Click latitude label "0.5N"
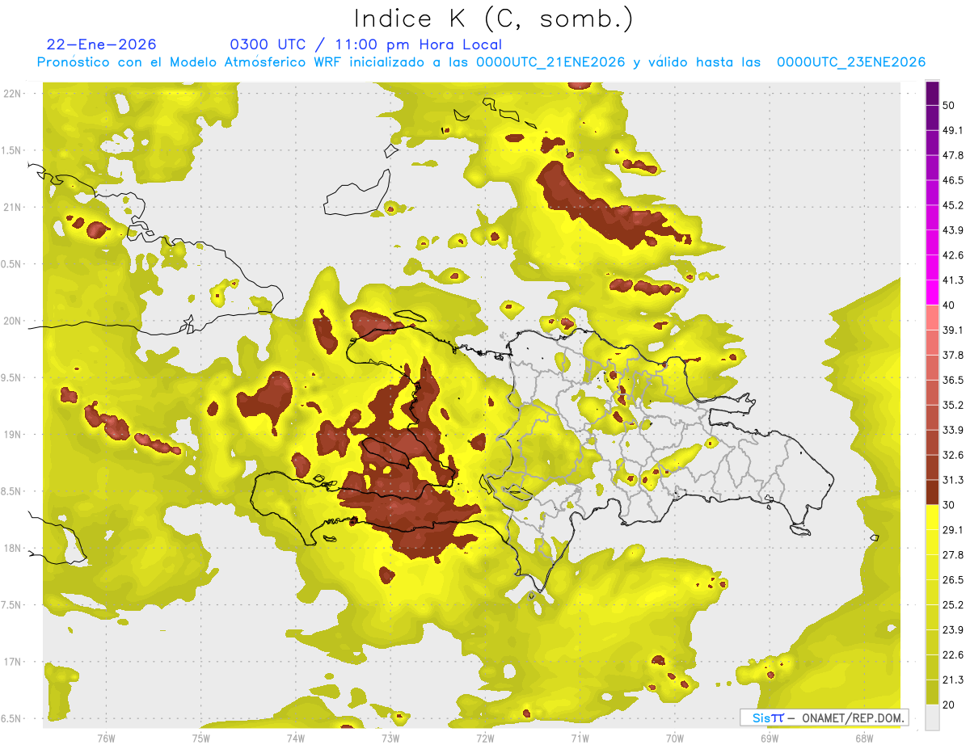The height and width of the screenshot is (749, 970). pyautogui.click(x=12, y=264)
